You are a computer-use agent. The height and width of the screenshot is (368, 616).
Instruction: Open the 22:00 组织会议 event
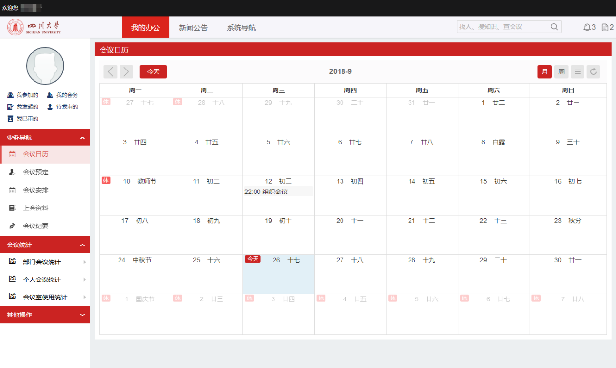coord(278,192)
